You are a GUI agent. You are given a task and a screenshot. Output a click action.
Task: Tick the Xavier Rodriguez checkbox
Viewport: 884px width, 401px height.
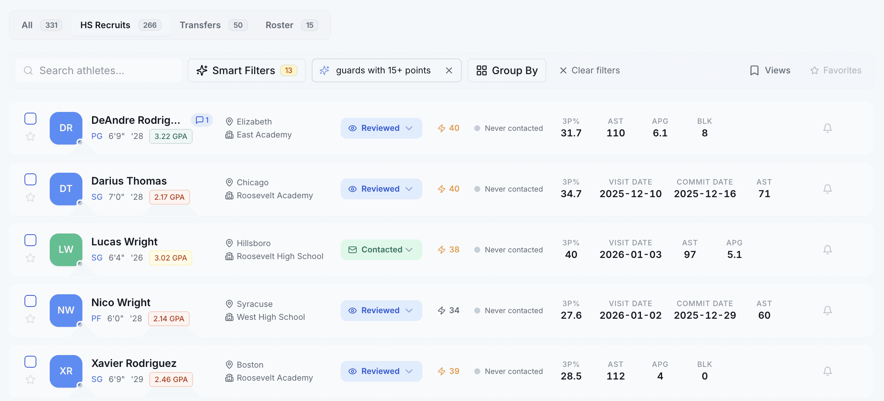[x=30, y=362]
